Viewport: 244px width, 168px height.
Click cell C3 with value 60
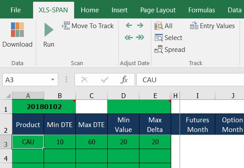(x=91, y=142)
